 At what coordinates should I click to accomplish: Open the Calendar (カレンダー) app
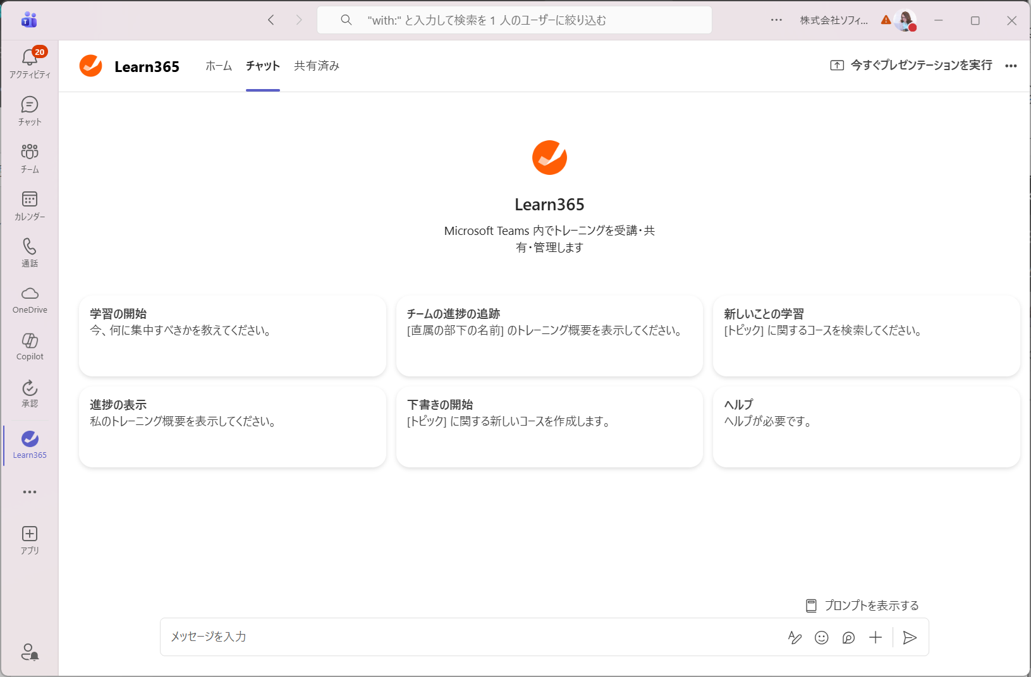30,206
